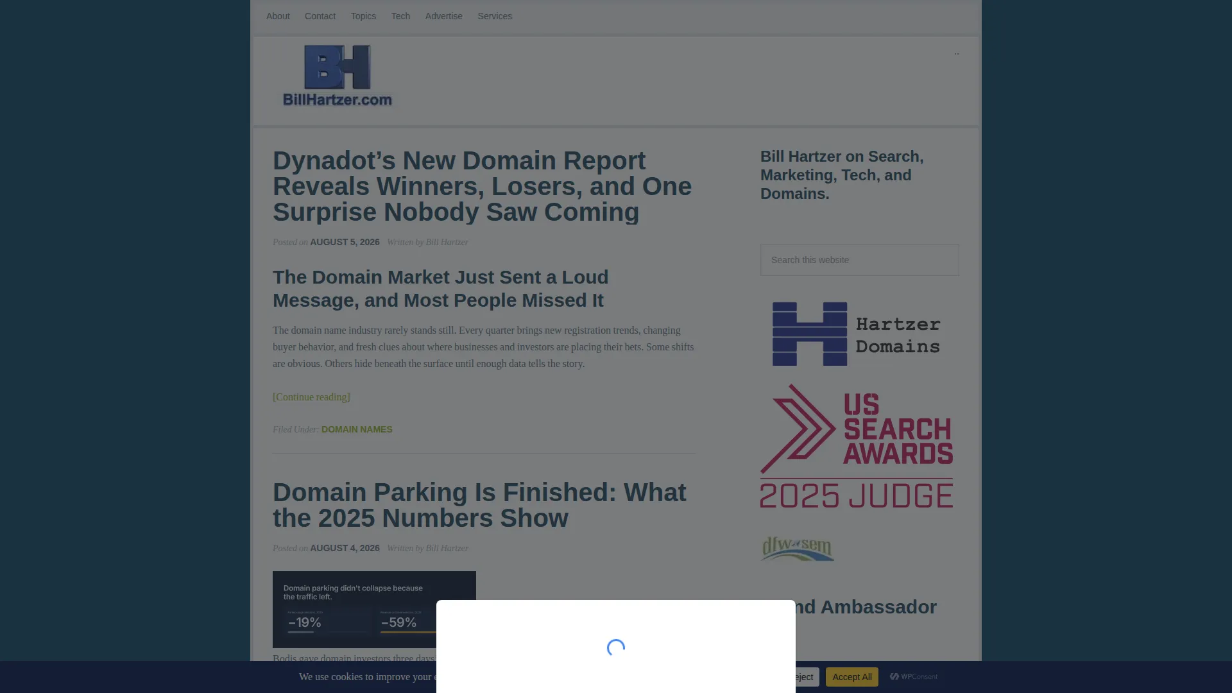
Task: Accept all cookies in the consent bar
Action: click(851, 677)
